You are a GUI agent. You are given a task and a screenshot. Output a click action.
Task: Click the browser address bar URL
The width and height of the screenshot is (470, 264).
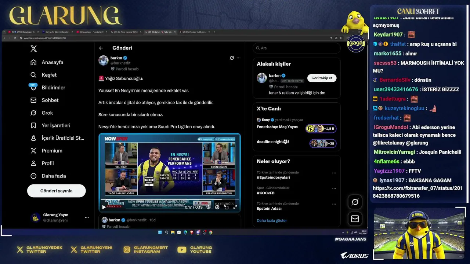pos(45,38)
